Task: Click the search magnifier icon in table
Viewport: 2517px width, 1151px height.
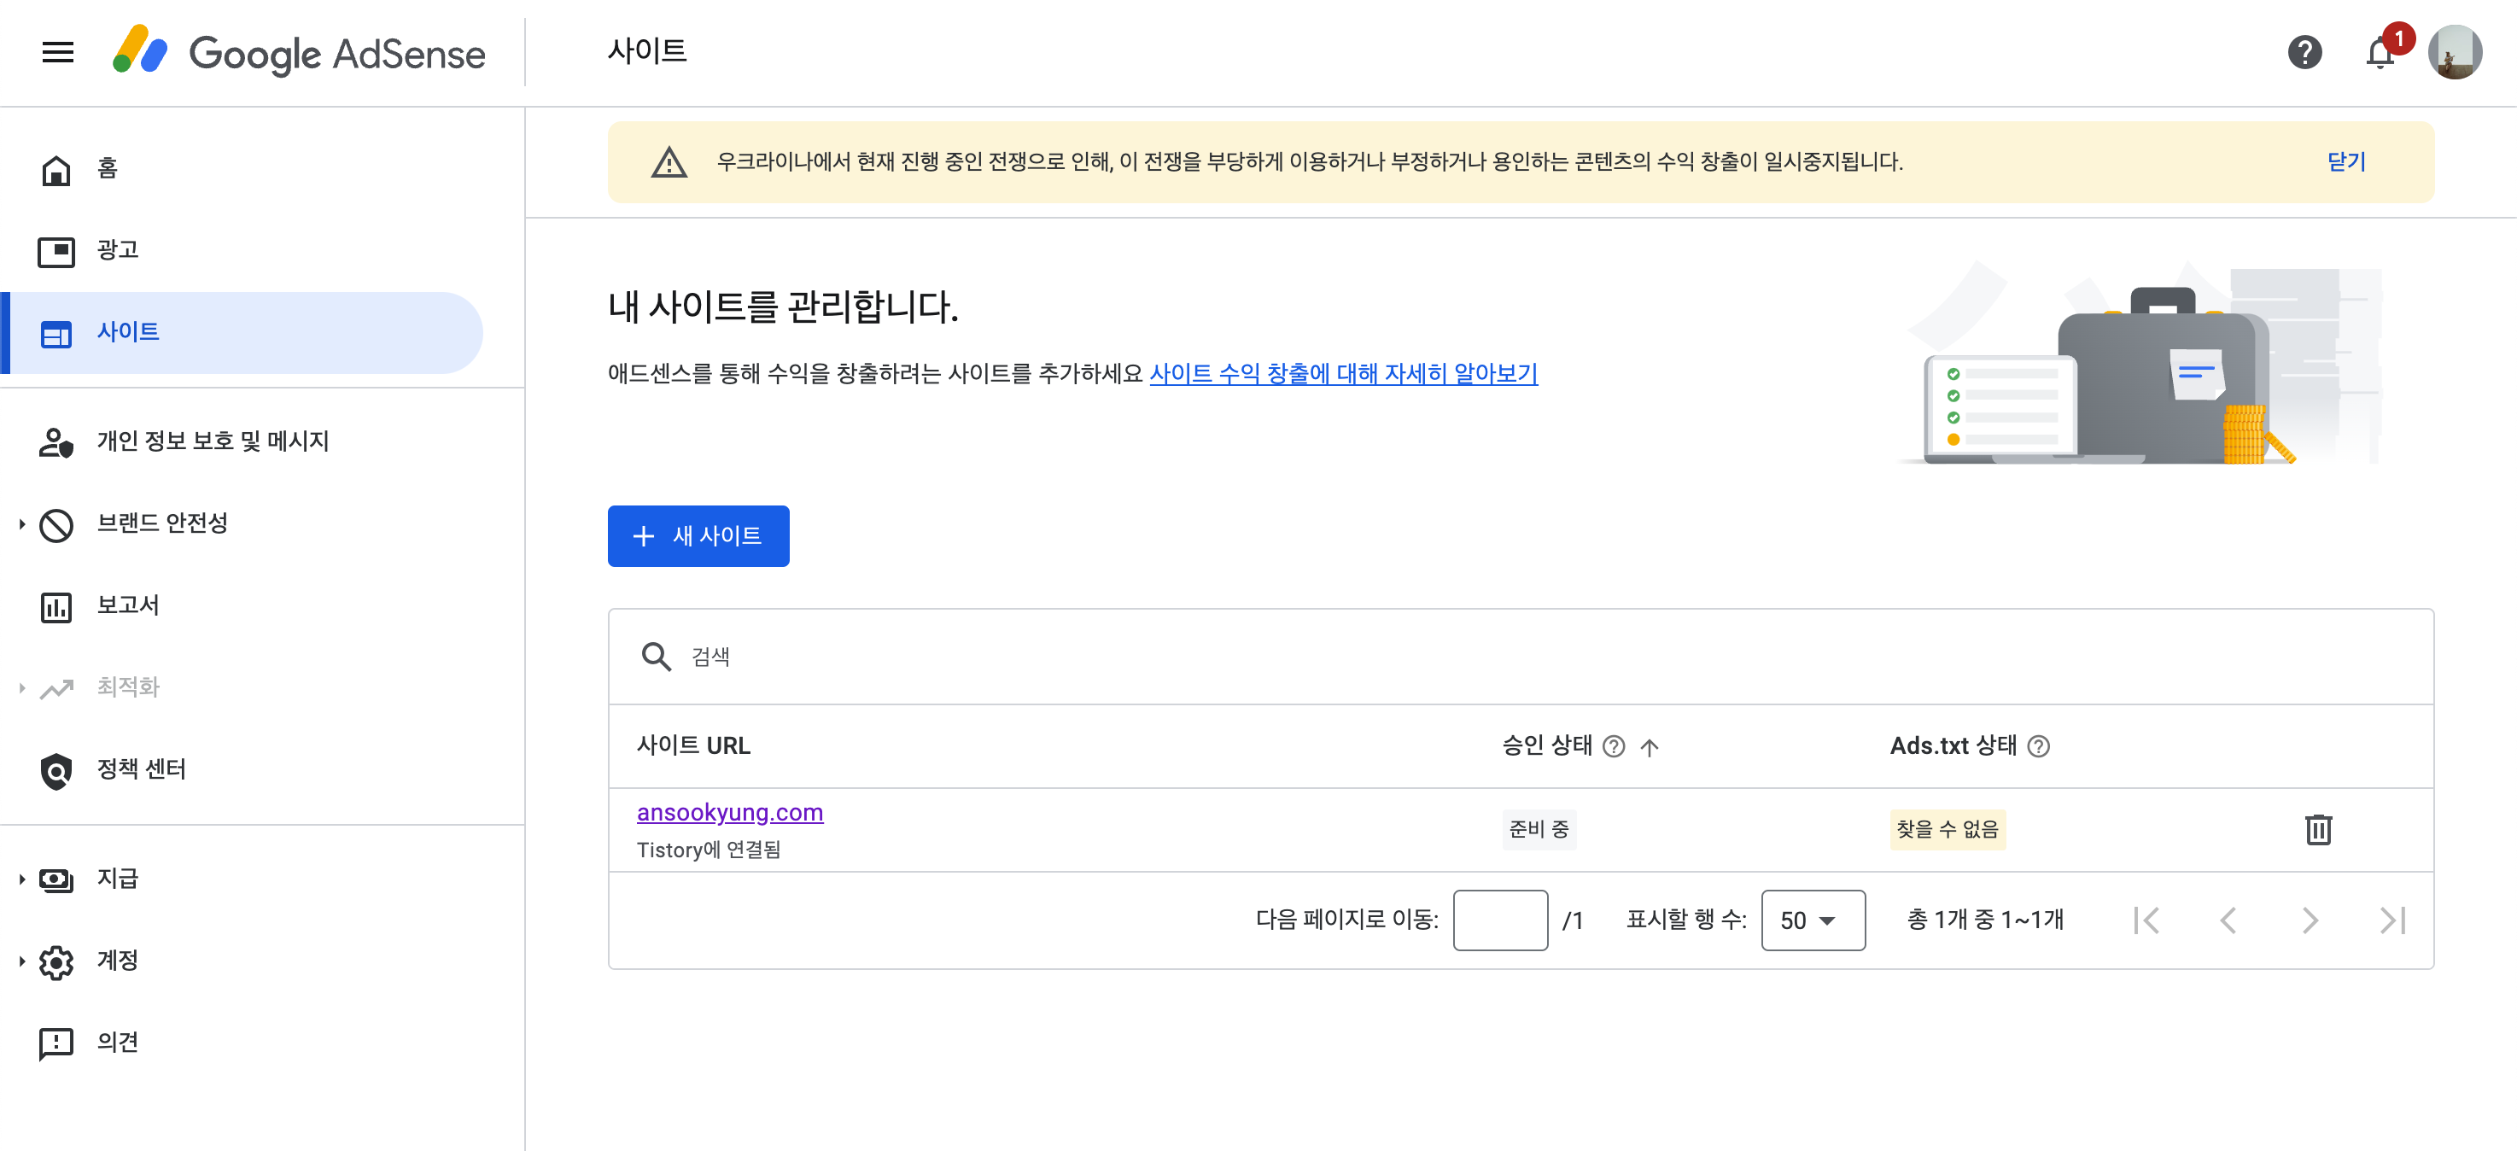Action: tap(656, 657)
